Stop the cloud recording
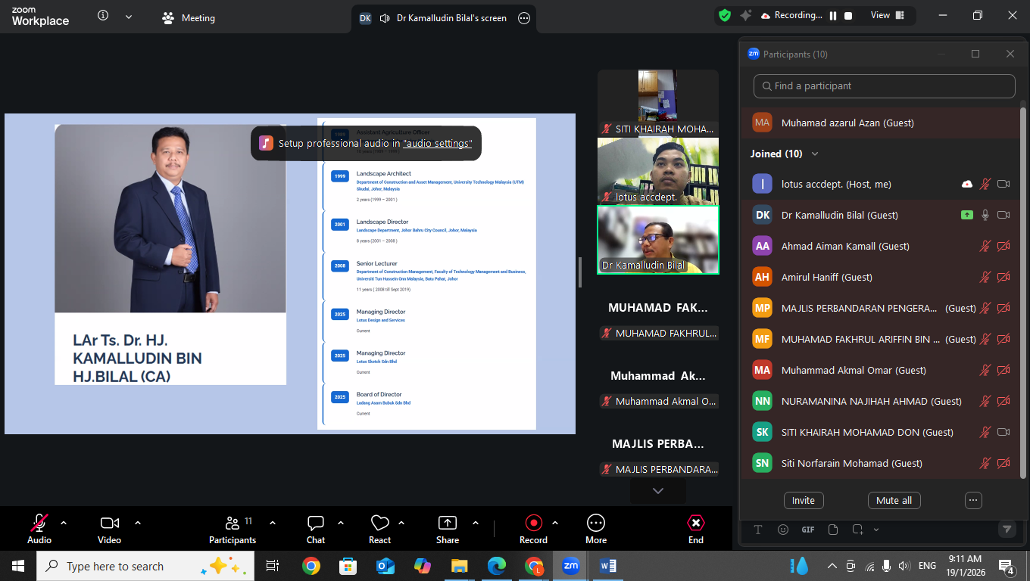Image resolution: width=1030 pixels, height=581 pixels. pyautogui.click(x=848, y=15)
